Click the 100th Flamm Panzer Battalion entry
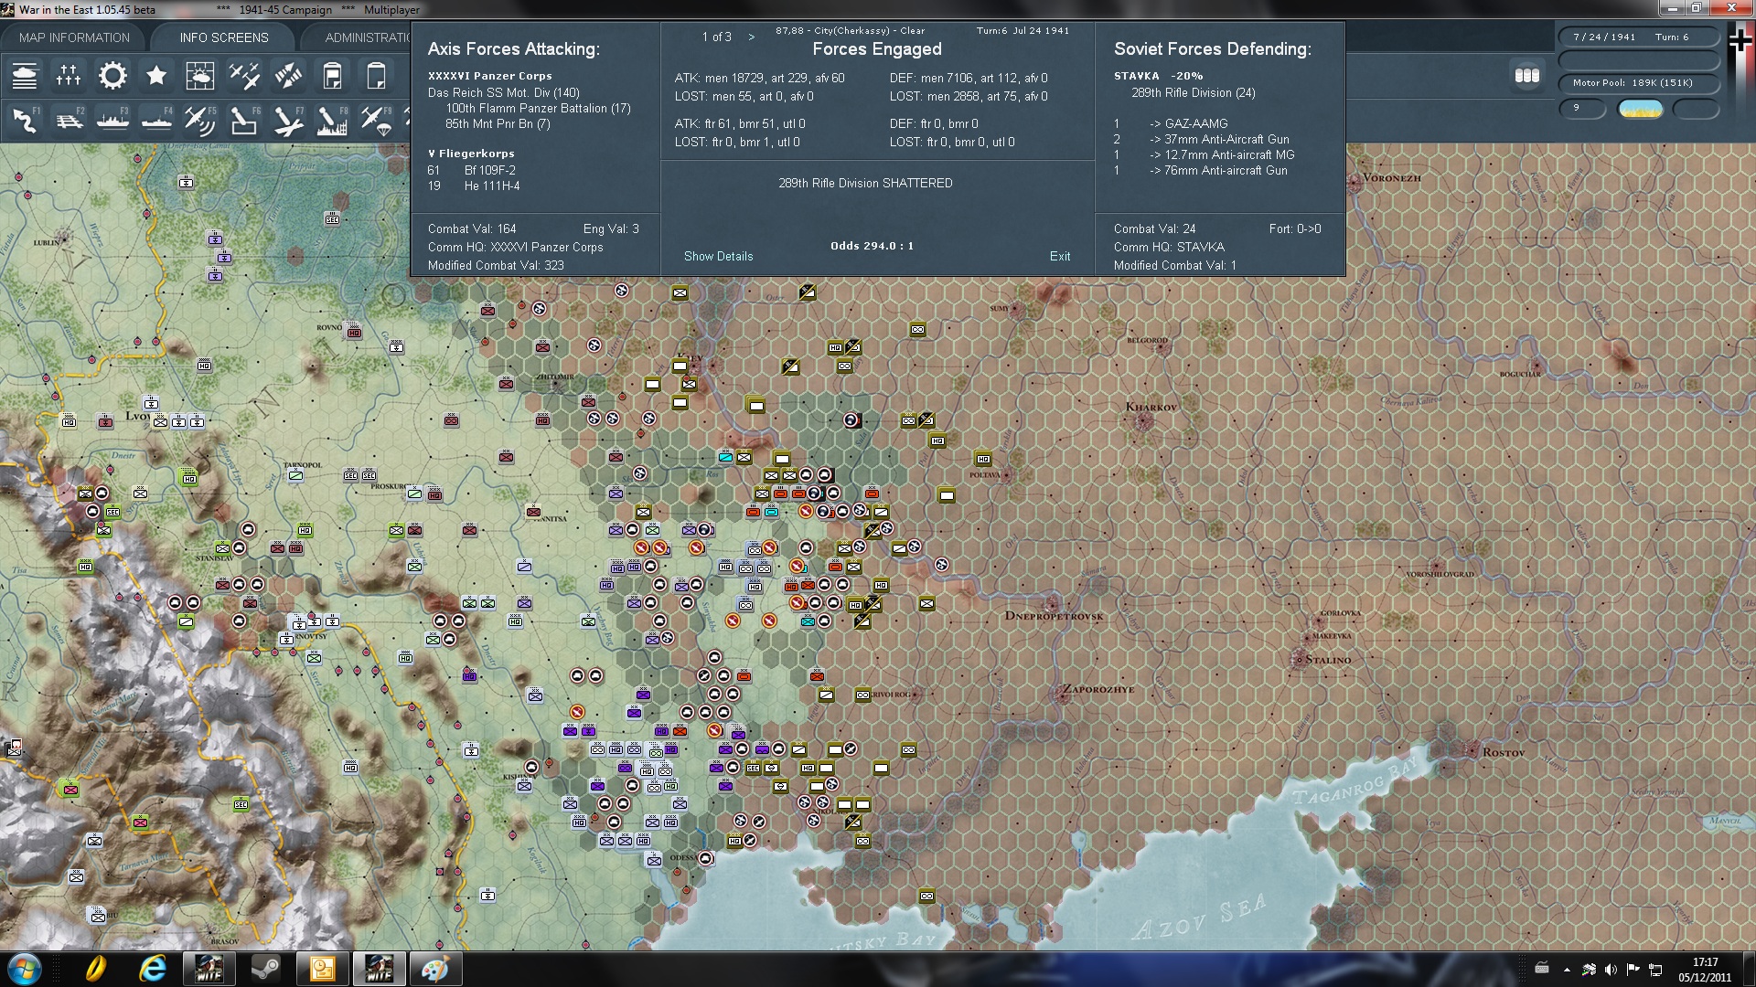This screenshot has height=987, width=1756. (538, 108)
